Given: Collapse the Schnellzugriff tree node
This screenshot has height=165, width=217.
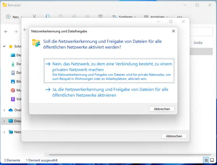Looking at the screenshot, I should (x=4, y=46).
